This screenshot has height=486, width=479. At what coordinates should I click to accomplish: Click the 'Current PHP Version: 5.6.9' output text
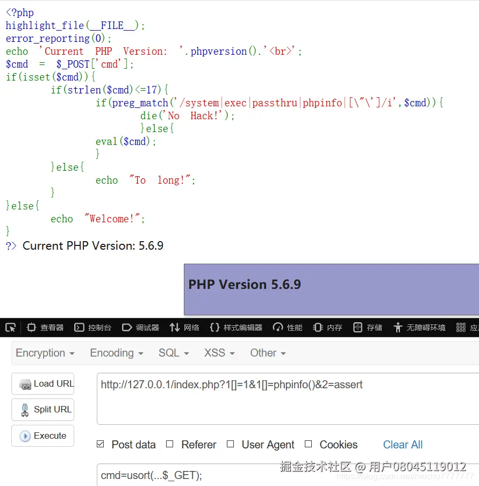pos(93,246)
